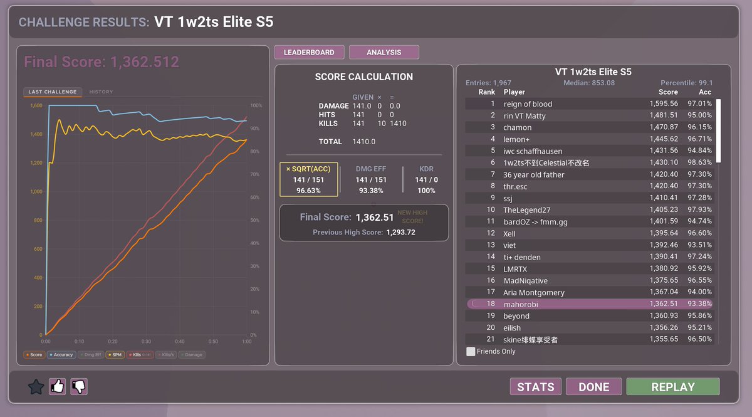Favorite this scenario with the star icon

click(x=36, y=386)
